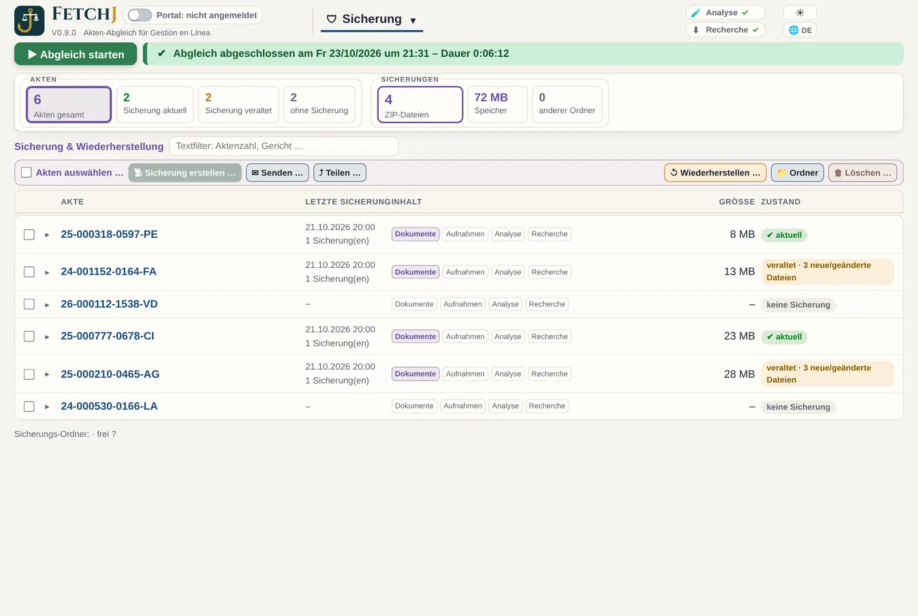This screenshot has width=918, height=616.
Task: Check the Akten auswählen checkbox
Action: click(26, 172)
